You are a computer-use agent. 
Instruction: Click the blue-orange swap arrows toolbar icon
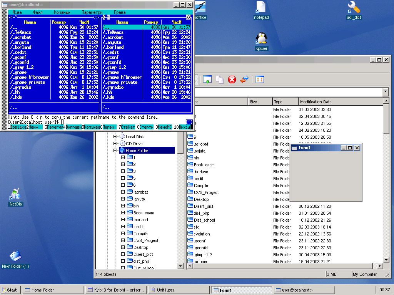[244, 80]
